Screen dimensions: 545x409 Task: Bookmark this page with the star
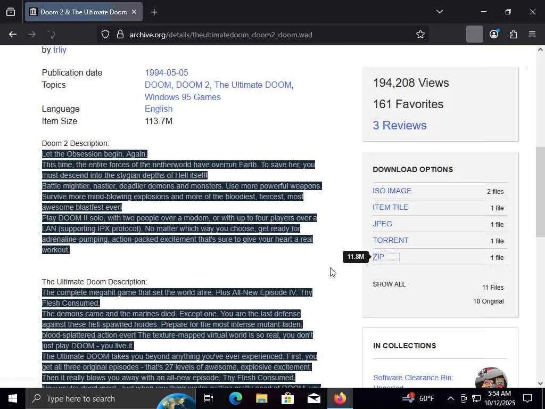coord(420,35)
